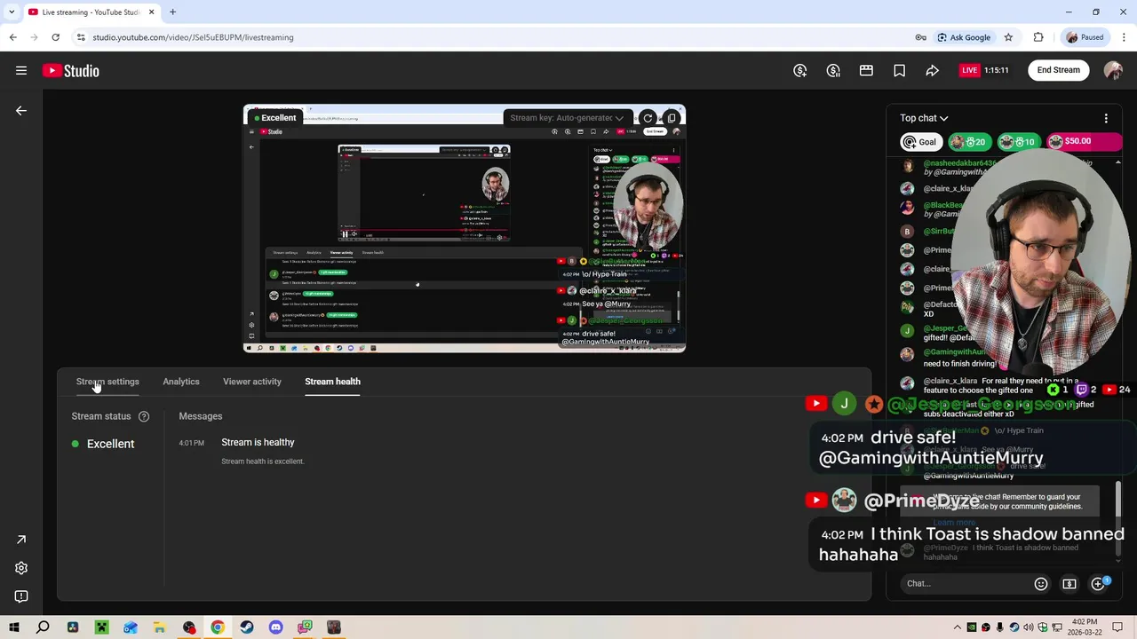The height and width of the screenshot is (639, 1137).
Task: Open Windows taskbar search
Action: click(x=43, y=627)
